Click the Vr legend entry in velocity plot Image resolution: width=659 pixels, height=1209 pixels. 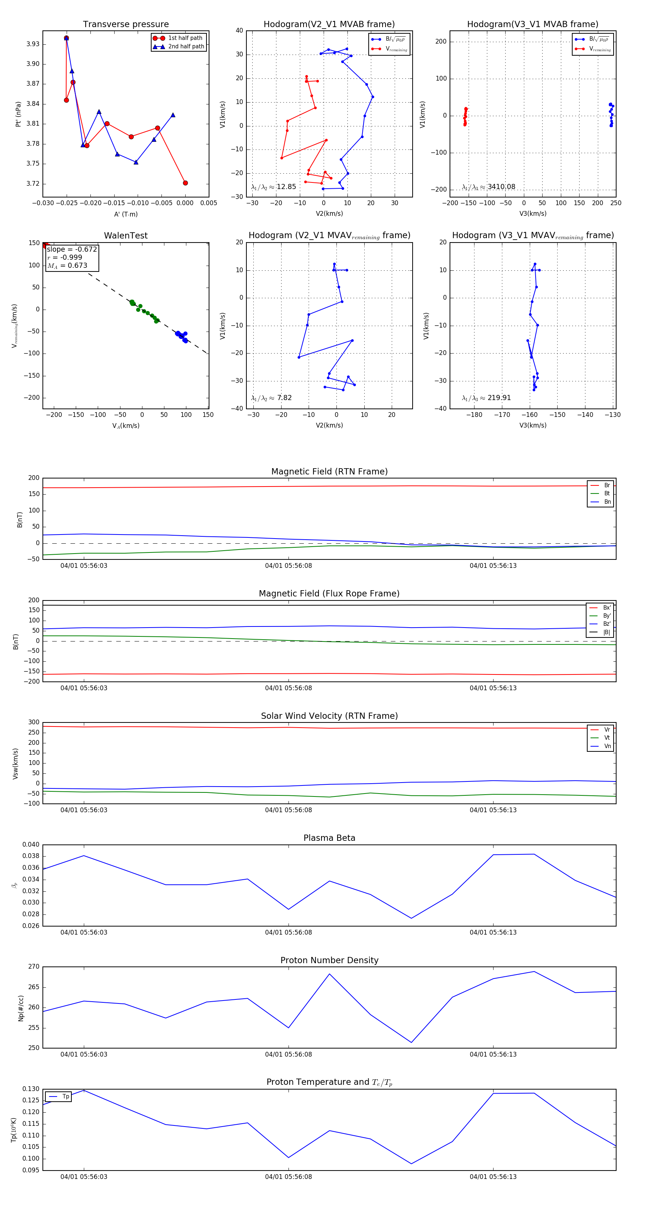tap(607, 730)
